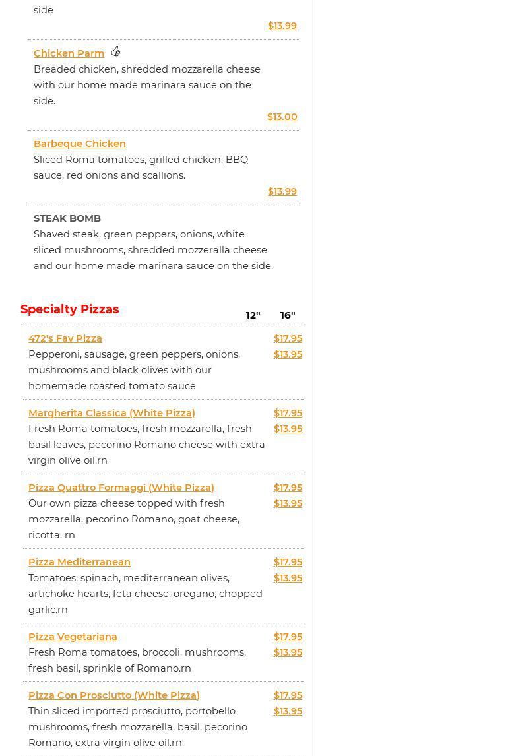Open Pizza Quattro Formaggi (White Pizza) link
Image resolution: width=508 pixels, height=756 pixels.
click(121, 488)
